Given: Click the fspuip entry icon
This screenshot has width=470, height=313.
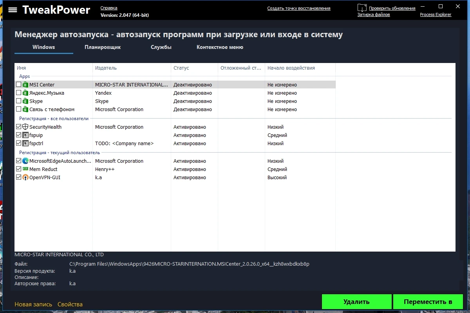Looking at the screenshot, I should pyautogui.click(x=25, y=135).
